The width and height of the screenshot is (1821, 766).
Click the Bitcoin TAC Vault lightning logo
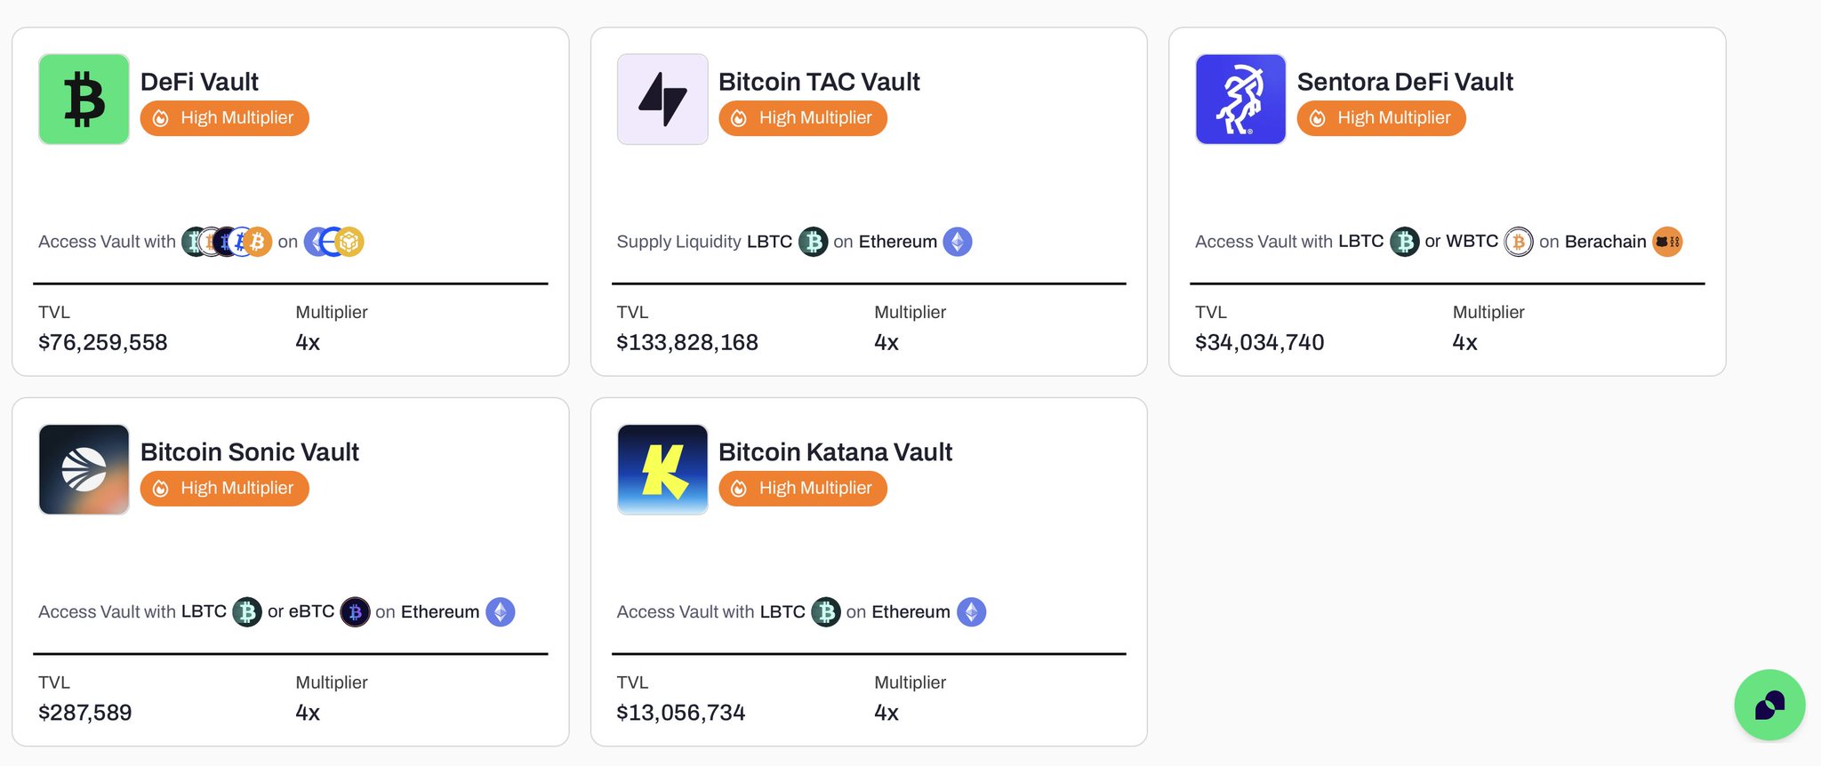662,99
